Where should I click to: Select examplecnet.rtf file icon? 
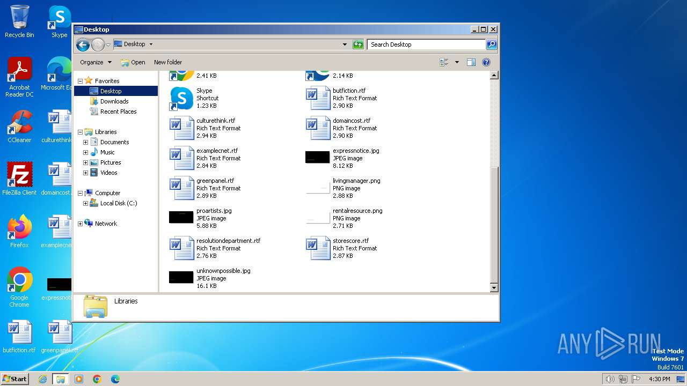(181, 158)
